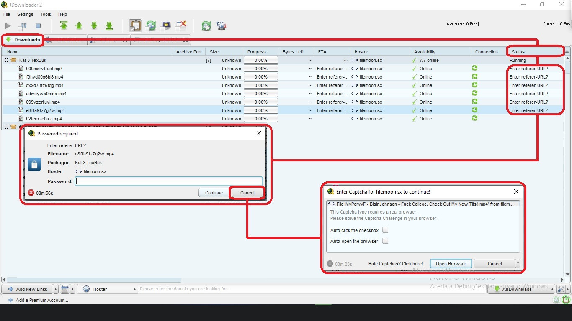Viewport: 572px width, 321px height.
Task: Click the horizontal scrollbar thumb
Action: (x=94, y=280)
